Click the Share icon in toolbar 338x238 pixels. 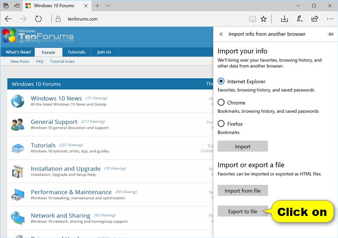point(315,19)
